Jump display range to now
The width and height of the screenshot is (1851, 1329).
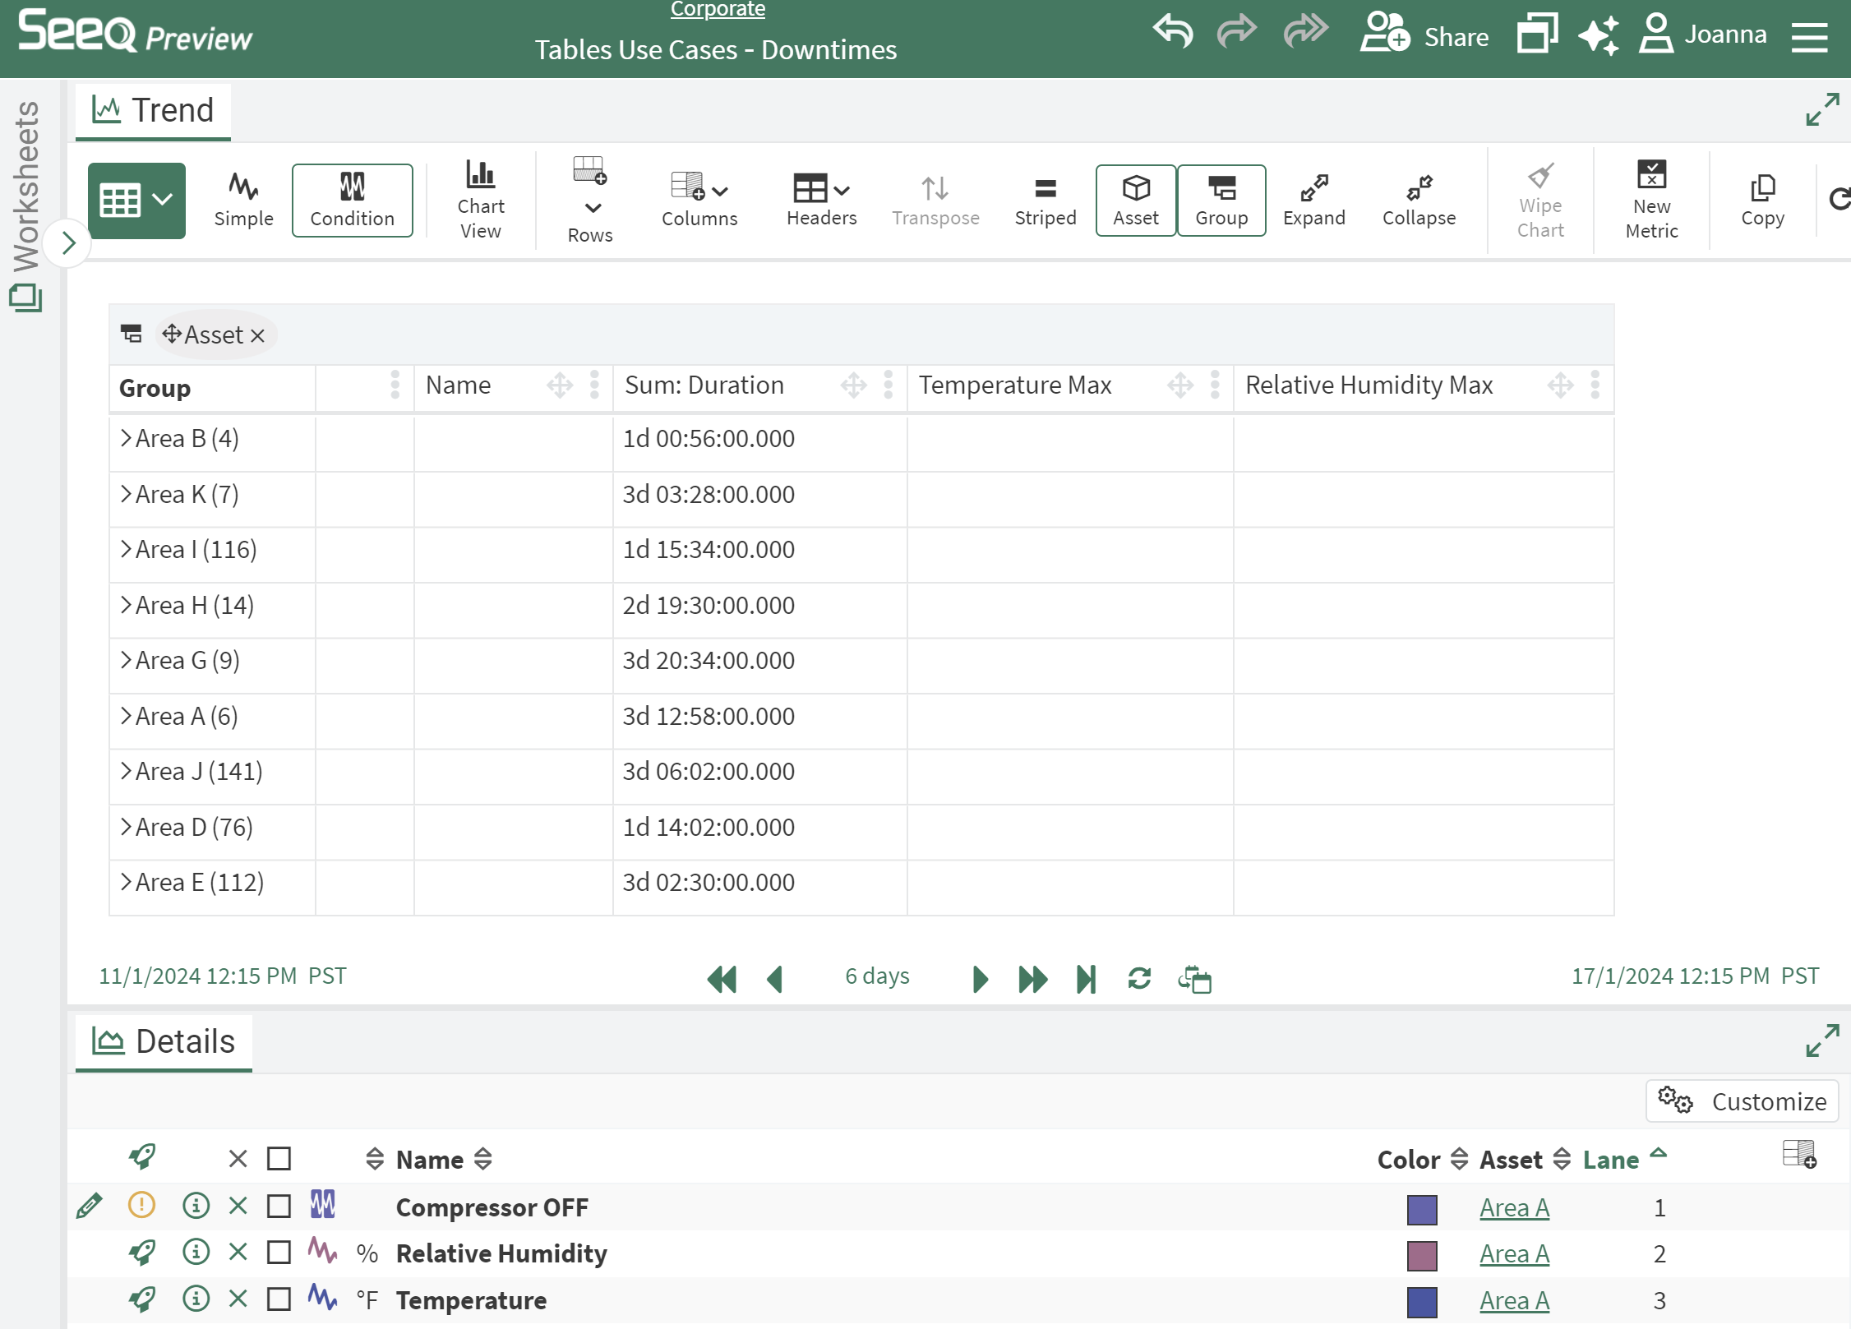click(x=1086, y=978)
